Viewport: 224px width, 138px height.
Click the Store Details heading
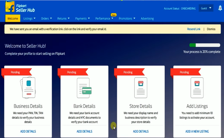pyautogui.click(x=141, y=106)
